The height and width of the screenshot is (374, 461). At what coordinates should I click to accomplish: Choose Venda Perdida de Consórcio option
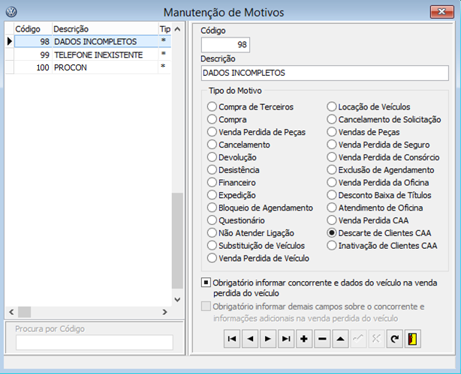pos(383,157)
